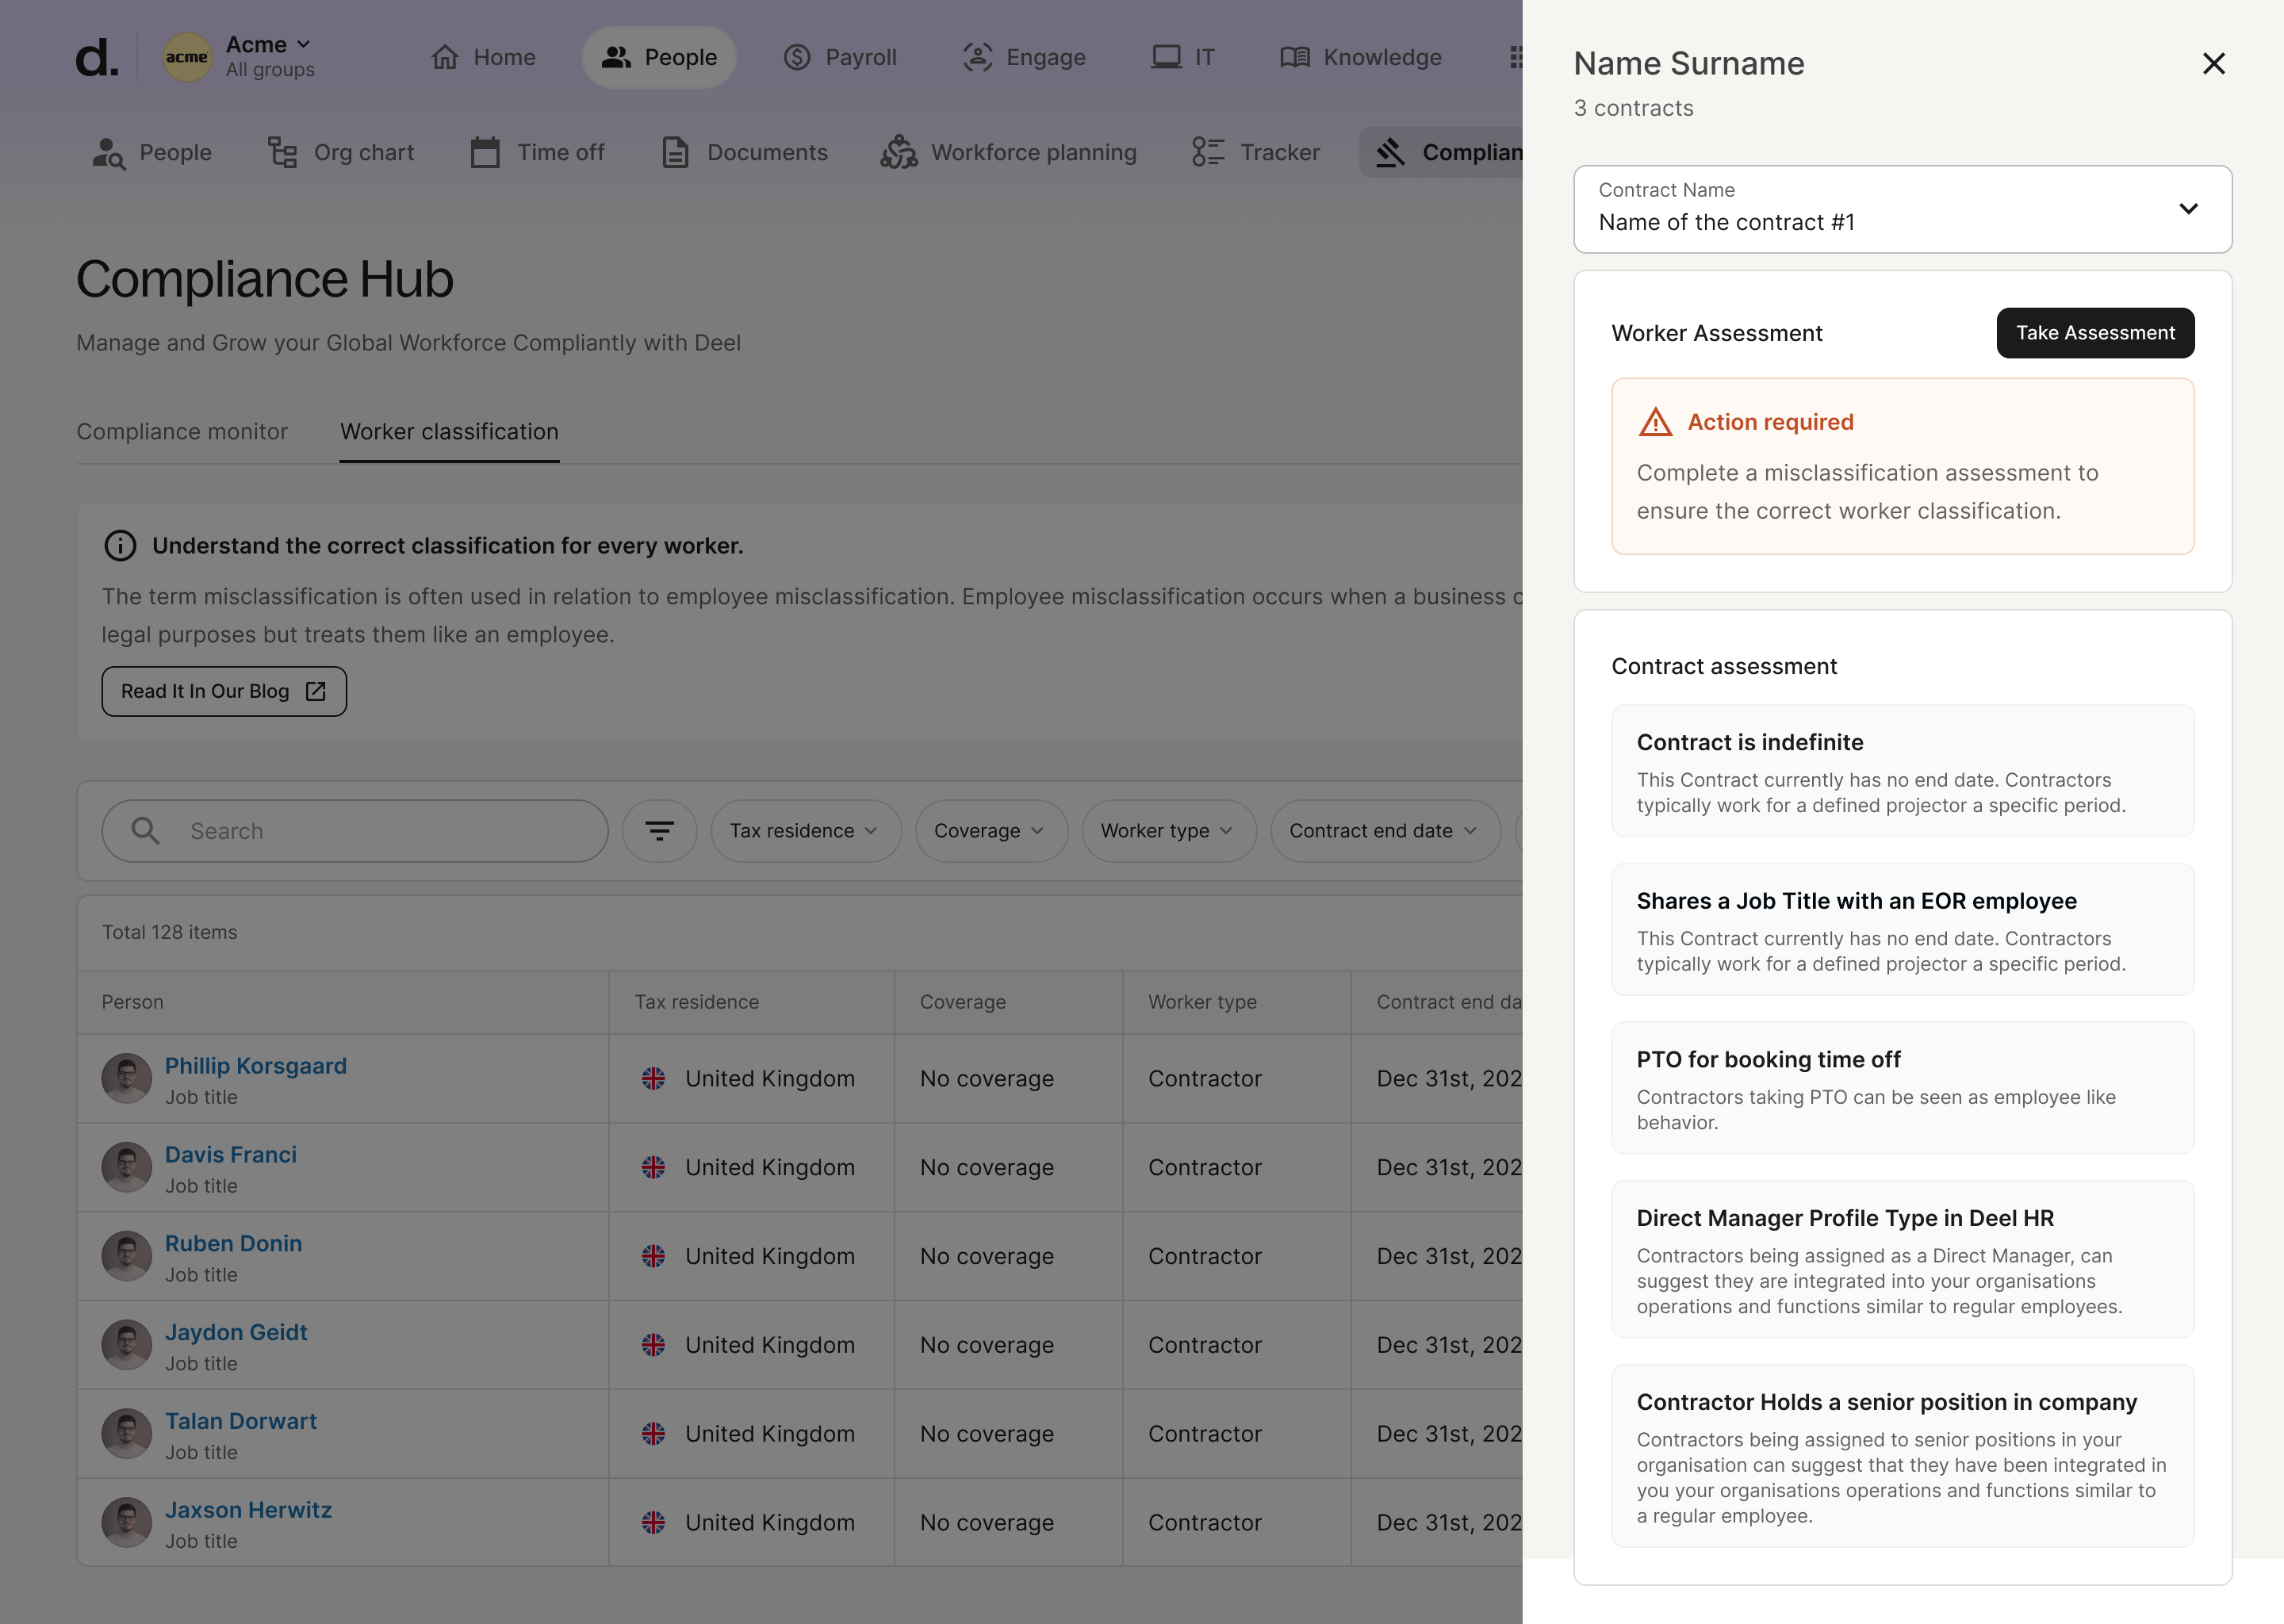Close the Name Surname side panel
Screen dimensions: 2284x1624
click(2213, 64)
